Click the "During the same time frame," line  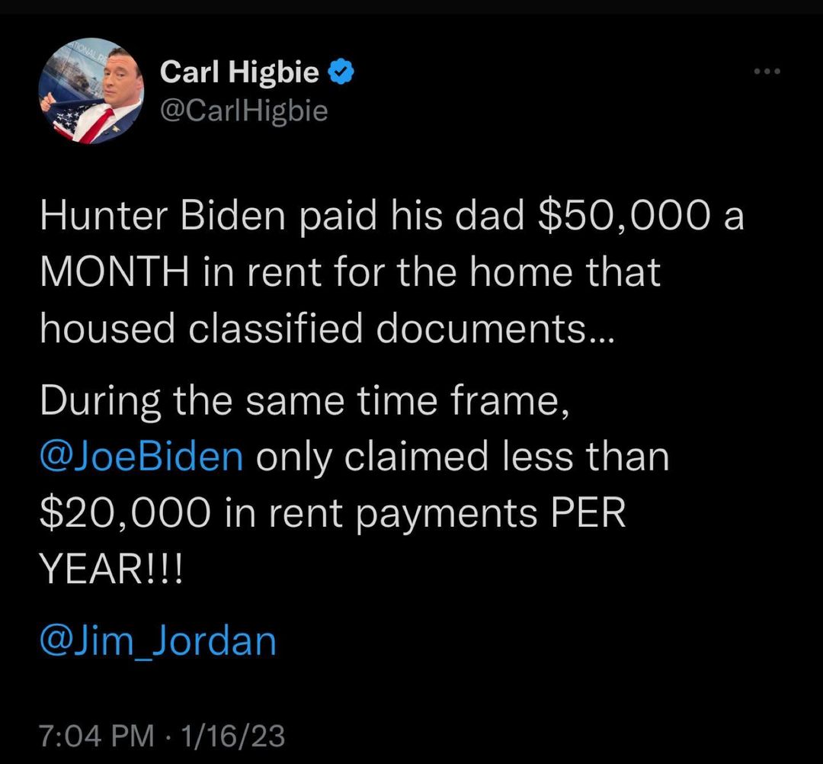click(304, 402)
